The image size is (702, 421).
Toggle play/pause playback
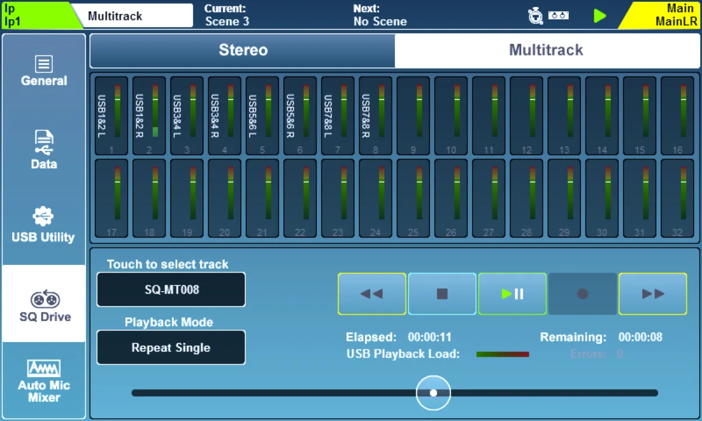click(x=512, y=294)
